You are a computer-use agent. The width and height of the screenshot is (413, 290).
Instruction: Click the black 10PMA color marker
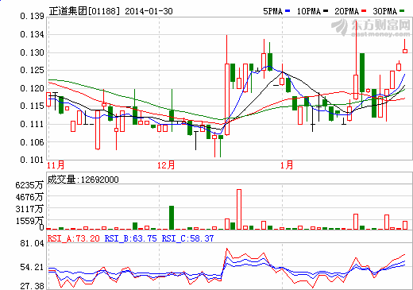(326, 11)
